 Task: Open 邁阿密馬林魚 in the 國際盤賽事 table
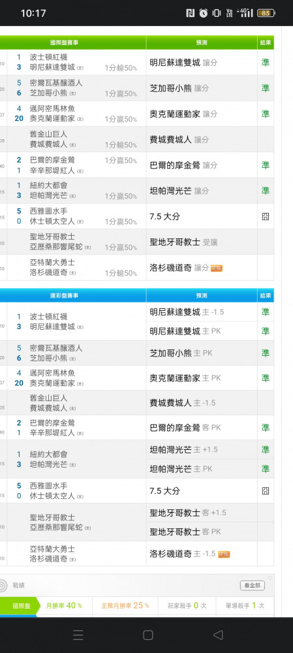point(52,108)
